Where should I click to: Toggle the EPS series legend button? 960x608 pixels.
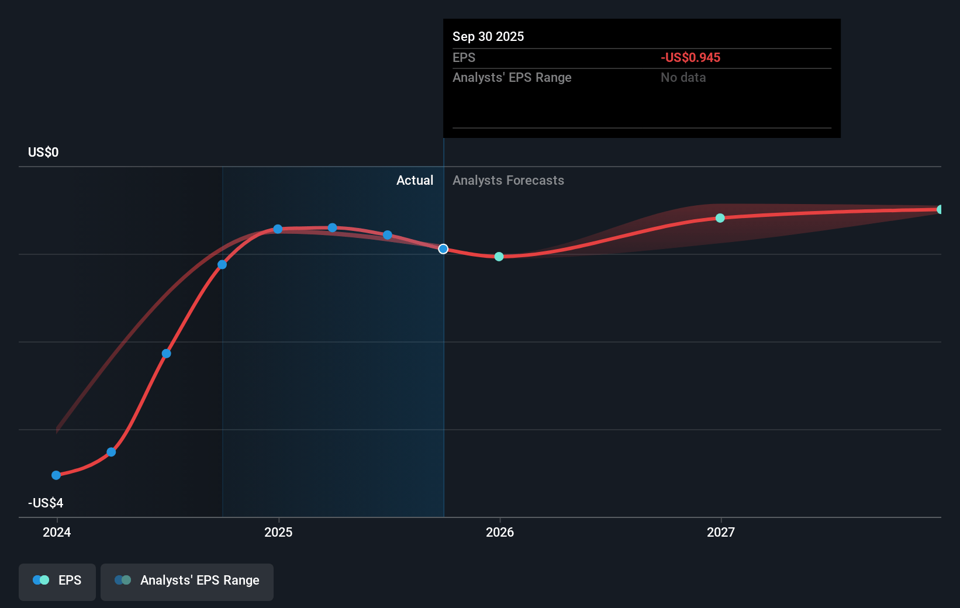[x=57, y=581]
